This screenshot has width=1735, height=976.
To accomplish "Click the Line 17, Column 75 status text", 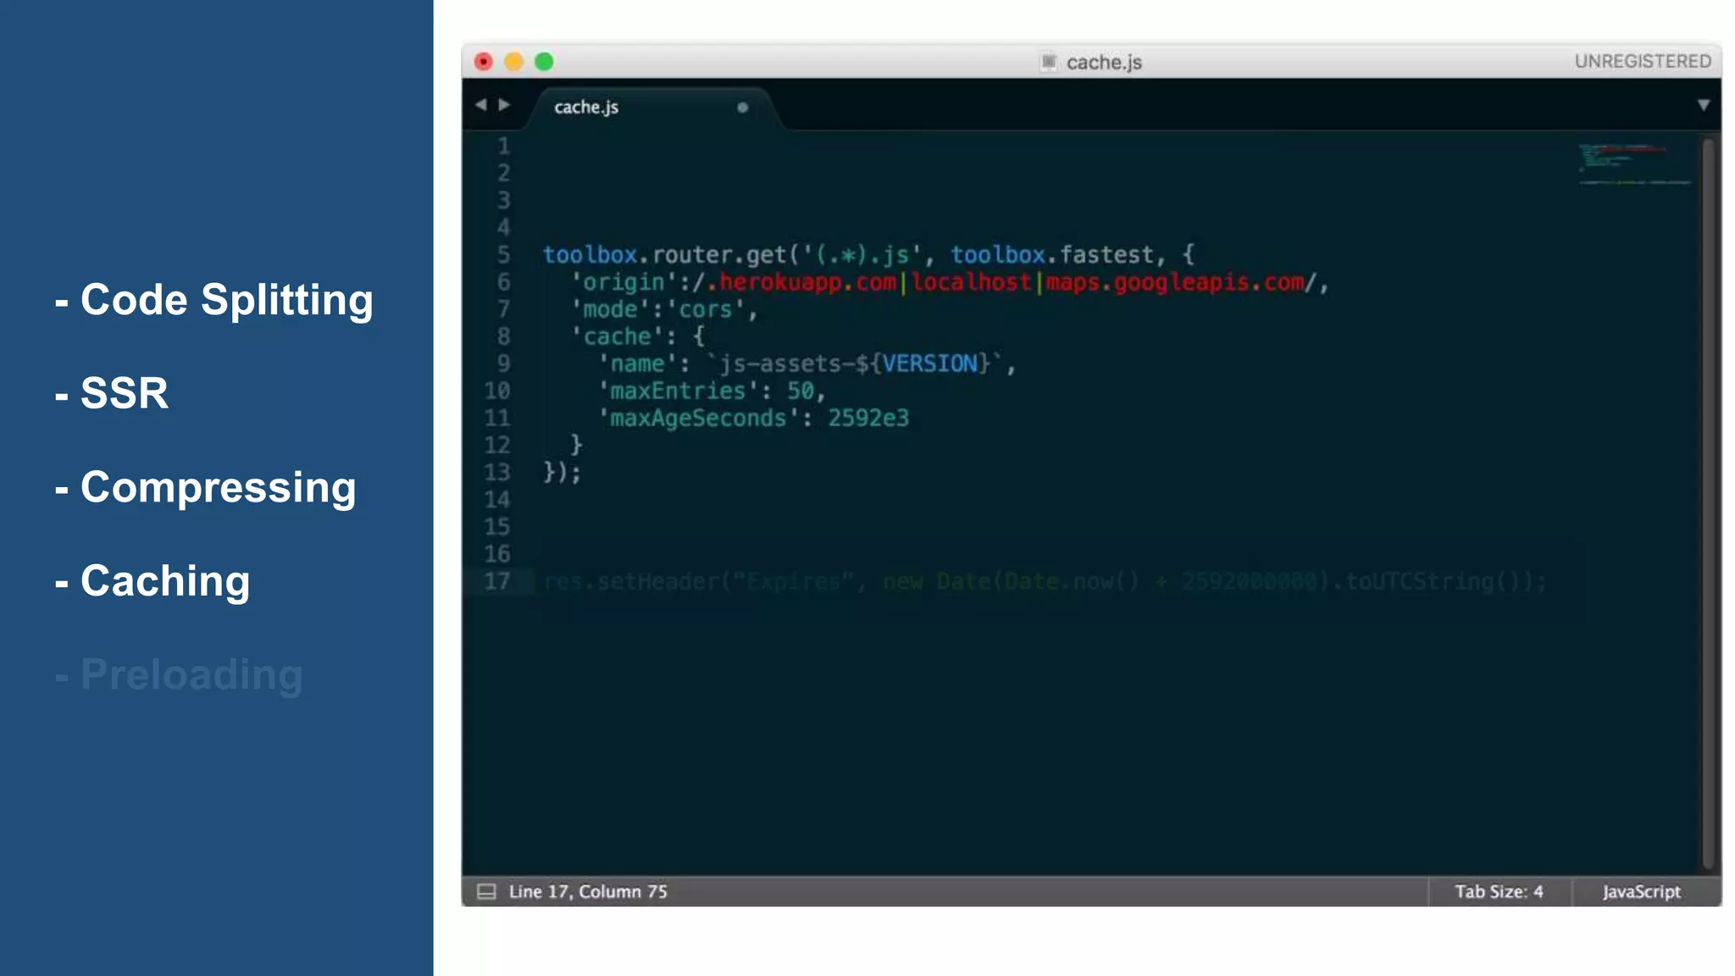I will point(588,891).
